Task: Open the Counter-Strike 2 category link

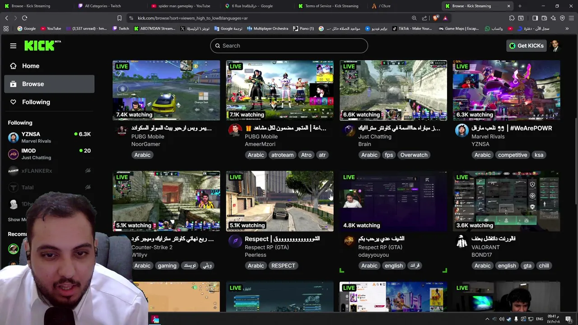Action: pos(152,247)
